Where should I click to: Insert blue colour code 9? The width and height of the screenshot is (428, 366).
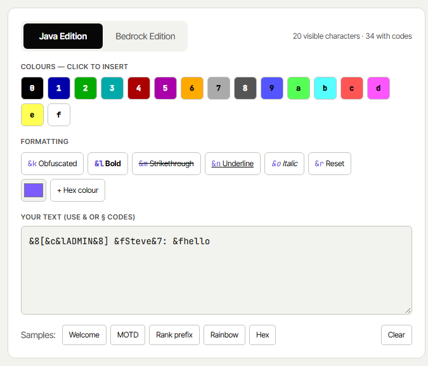click(271, 88)
